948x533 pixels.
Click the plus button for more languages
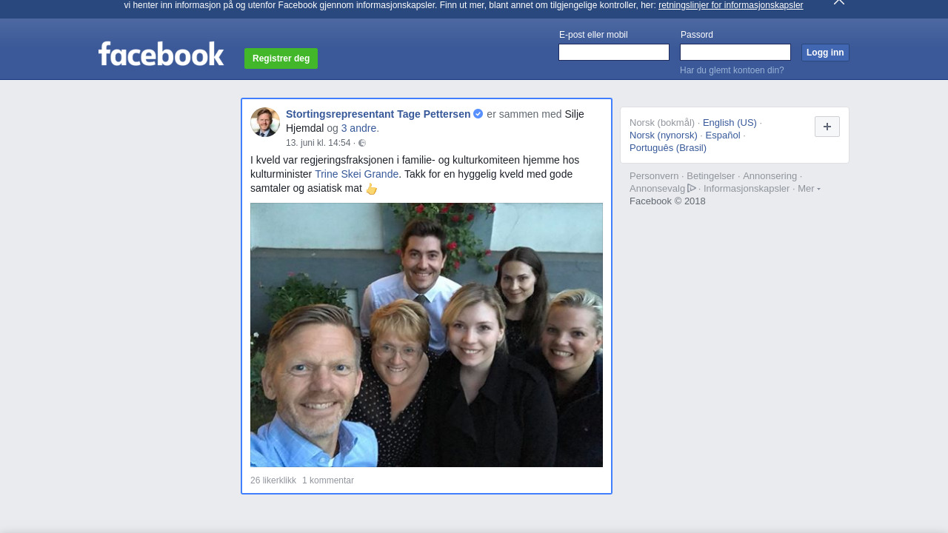pyautogui.click(x=827, y=127)
